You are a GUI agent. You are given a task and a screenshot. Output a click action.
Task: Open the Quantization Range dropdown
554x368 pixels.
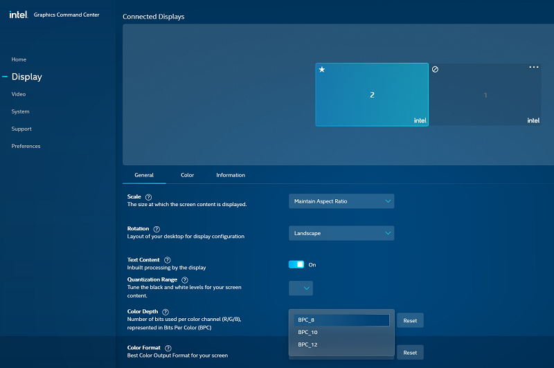[301, 288]
